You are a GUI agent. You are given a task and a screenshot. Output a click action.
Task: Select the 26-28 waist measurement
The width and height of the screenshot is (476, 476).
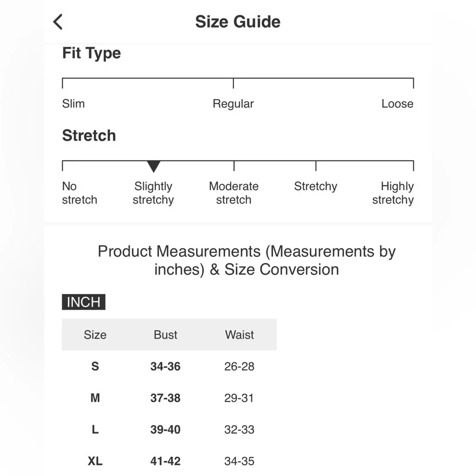point(239,367)
